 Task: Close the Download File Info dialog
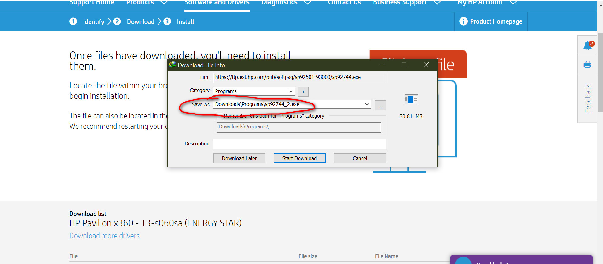point(426,65)
